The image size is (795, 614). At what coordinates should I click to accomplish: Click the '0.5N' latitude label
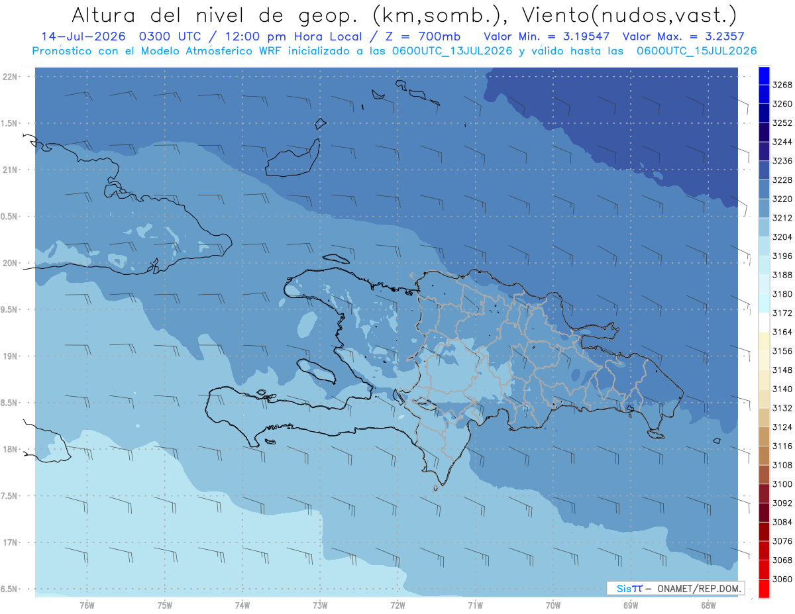(10, 217)
